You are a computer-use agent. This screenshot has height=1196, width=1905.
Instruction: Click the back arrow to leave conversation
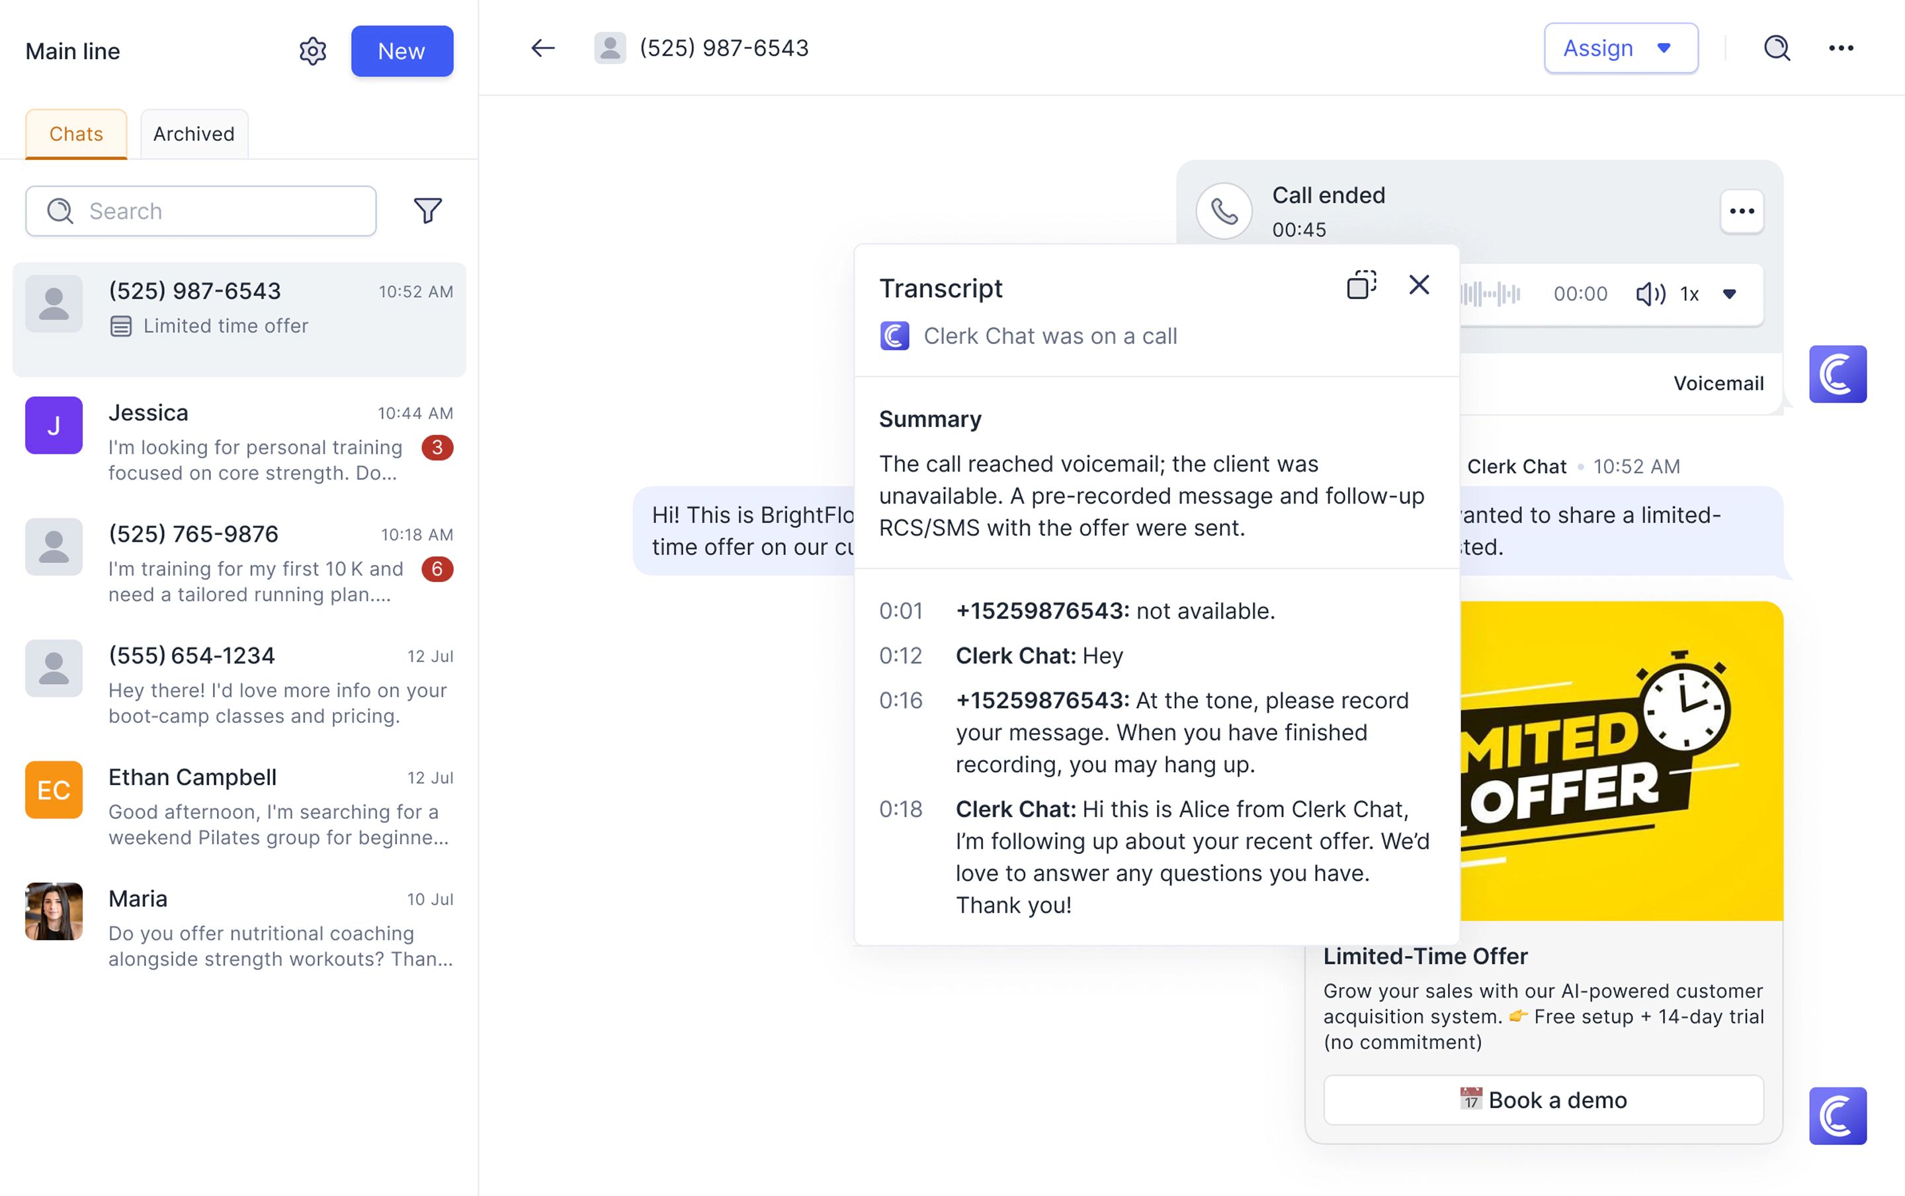tap(542, 48)
